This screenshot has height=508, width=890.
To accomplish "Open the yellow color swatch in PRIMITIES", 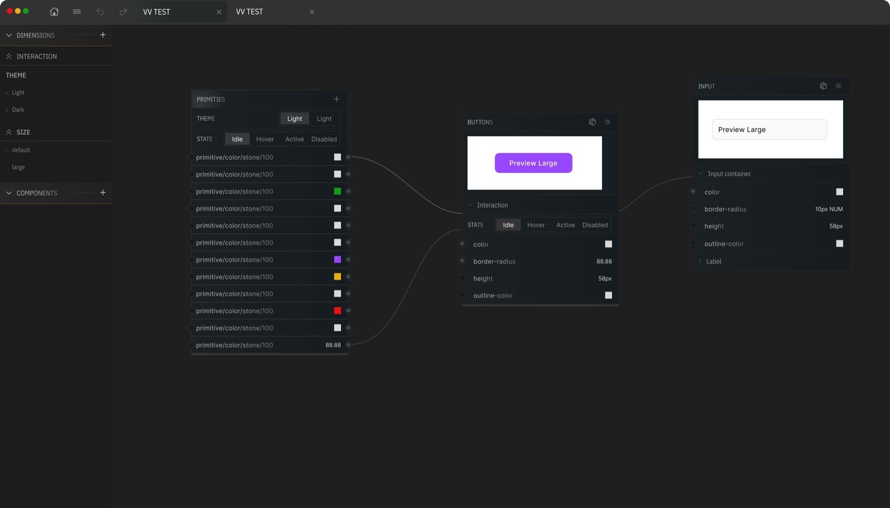I will (x=337, y=276).
